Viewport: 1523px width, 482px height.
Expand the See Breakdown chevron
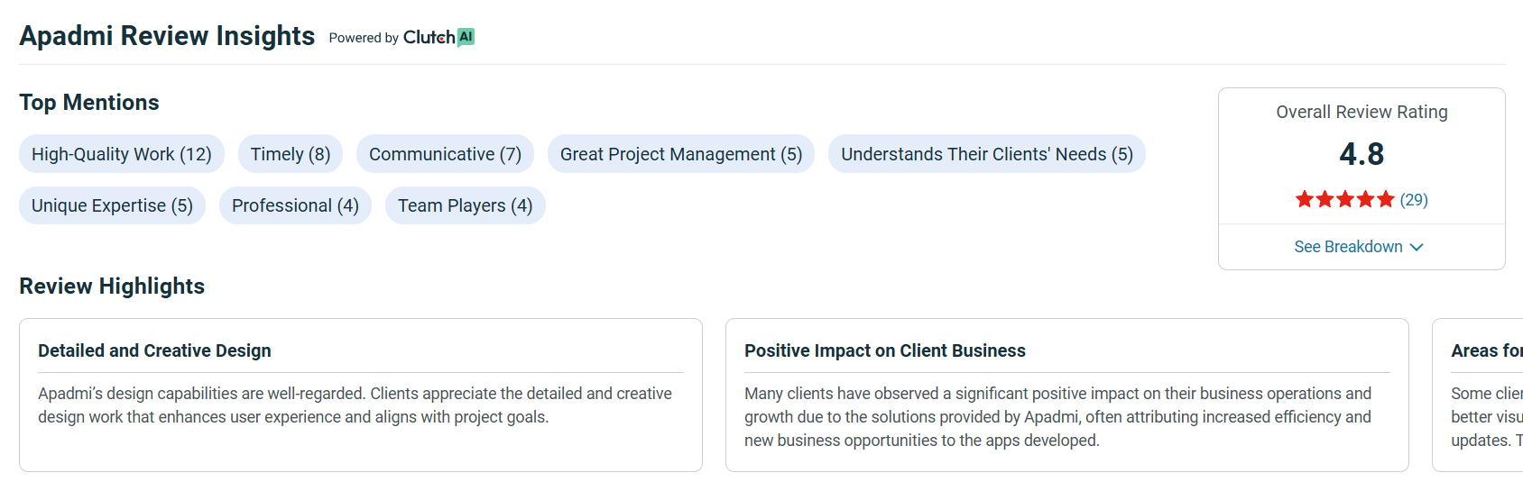pos(1417,247)
